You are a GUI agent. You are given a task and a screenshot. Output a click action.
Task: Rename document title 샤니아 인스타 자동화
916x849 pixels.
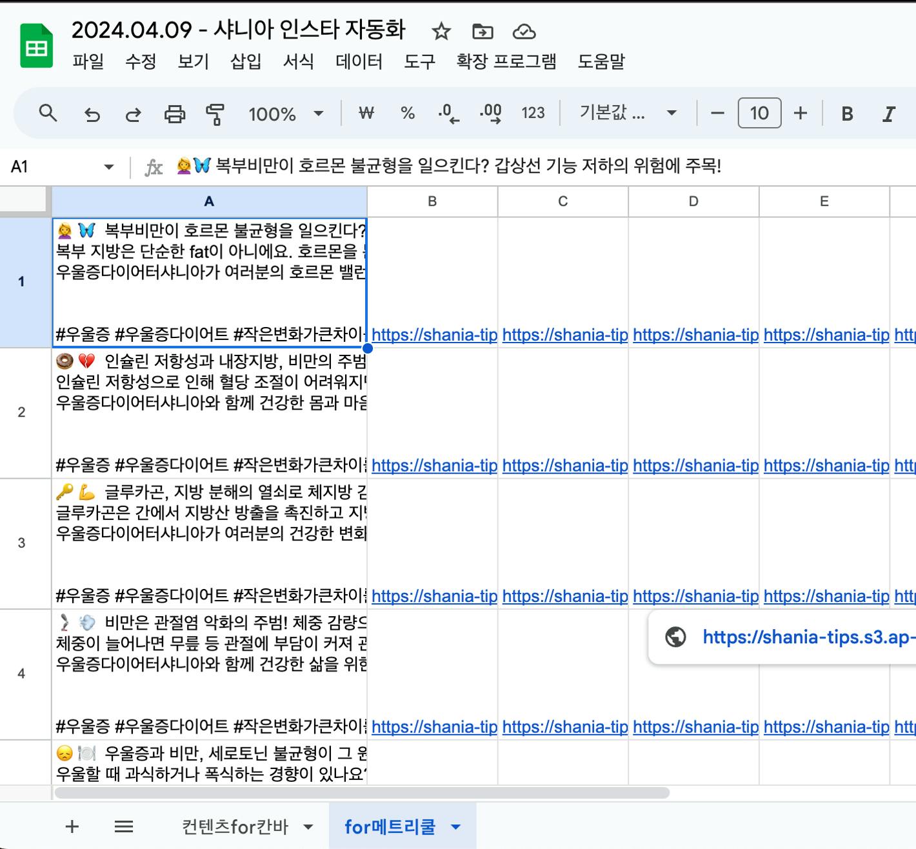pyautogui.click(x=239, y=30)
